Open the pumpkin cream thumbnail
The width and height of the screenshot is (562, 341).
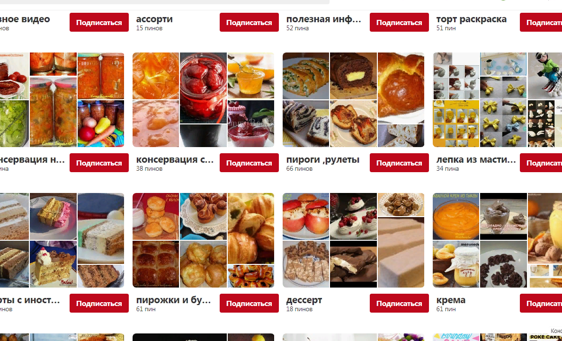click(456, 216)
